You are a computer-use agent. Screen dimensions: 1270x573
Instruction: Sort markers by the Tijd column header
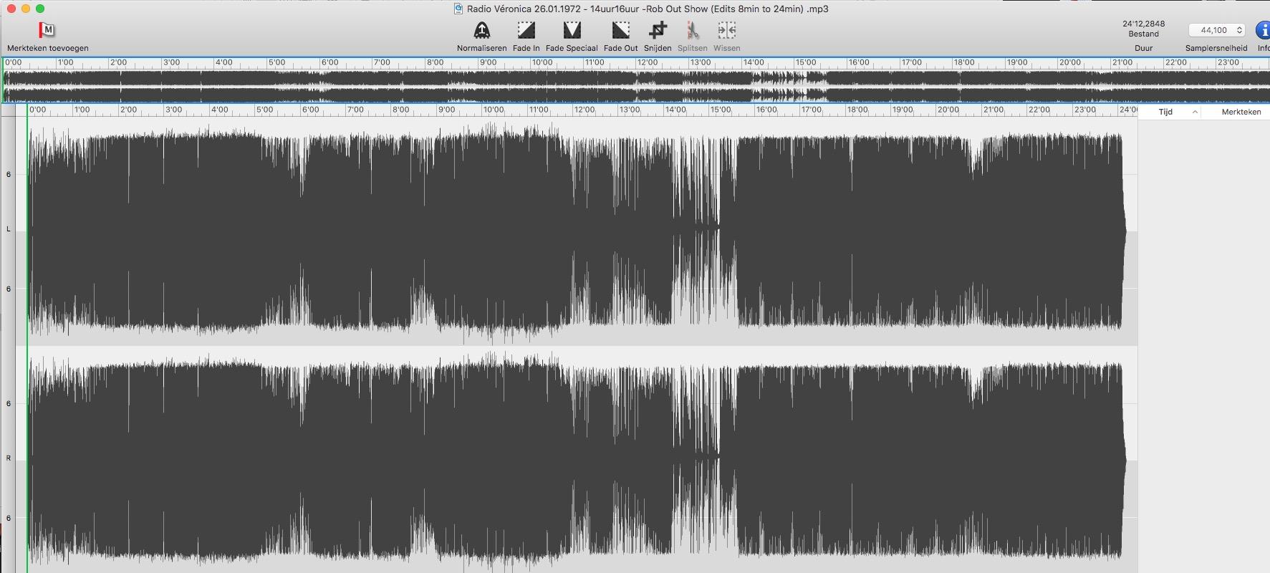click(x=1165, y=112)
